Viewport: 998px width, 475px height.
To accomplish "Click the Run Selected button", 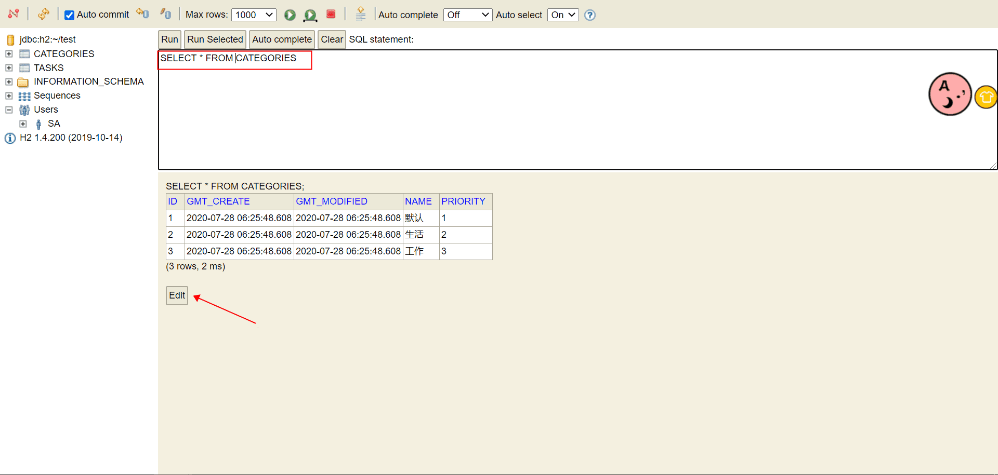I will 215,39.
